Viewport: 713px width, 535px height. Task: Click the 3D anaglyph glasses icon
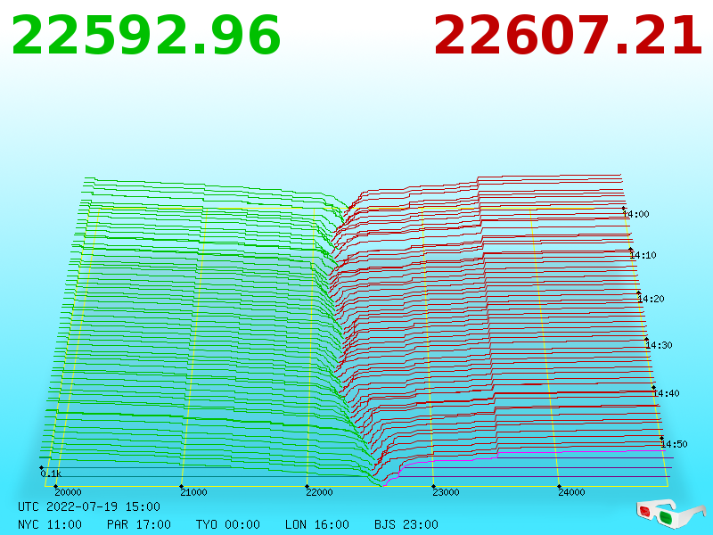point(671,514)
